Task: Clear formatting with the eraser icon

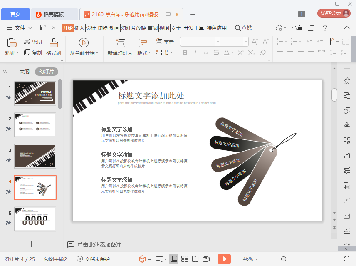Action: pyautogui.click(x=263, y=53)
